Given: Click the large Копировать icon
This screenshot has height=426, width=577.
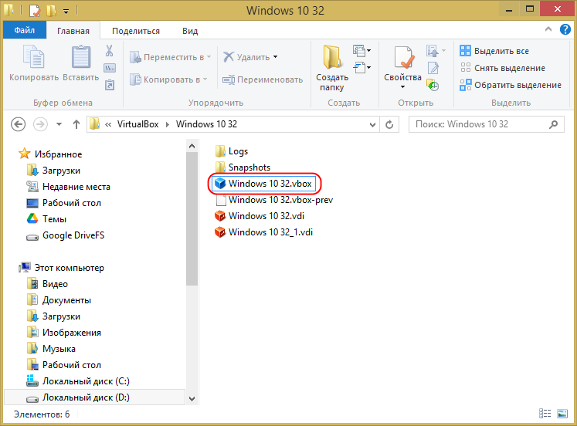Looking at the screenshot, I should tap(34, 56).
